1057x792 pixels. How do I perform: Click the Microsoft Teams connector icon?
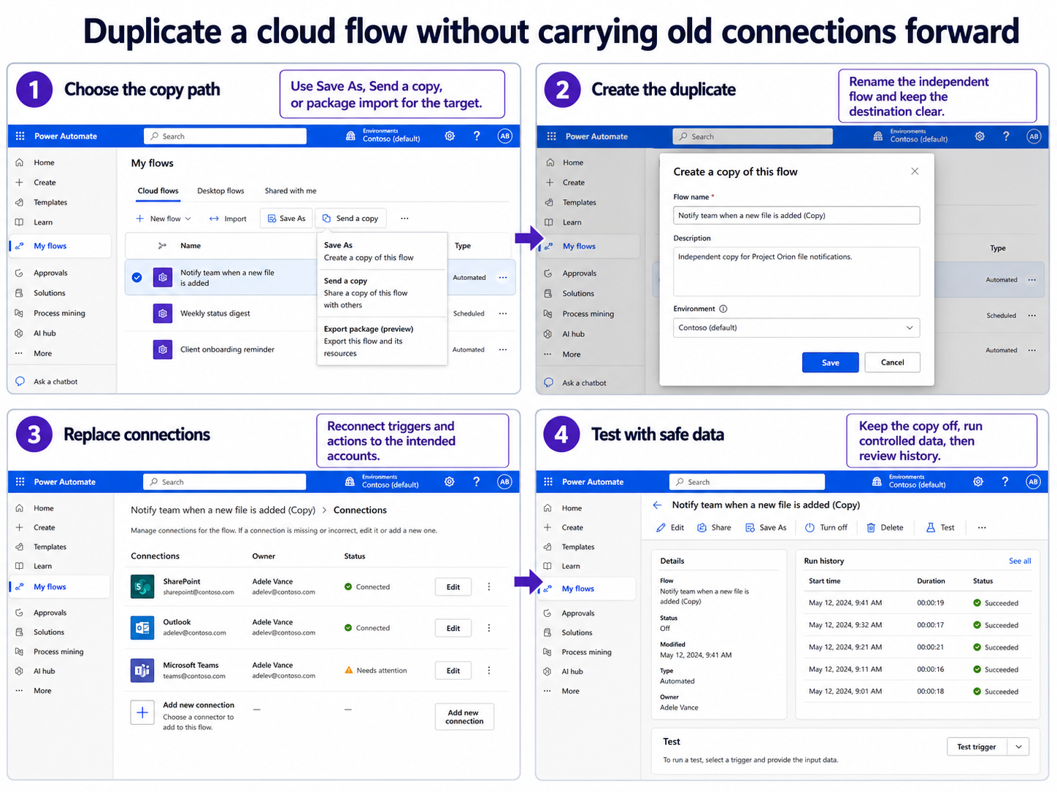pyautogui.click(x=142, y=669)
